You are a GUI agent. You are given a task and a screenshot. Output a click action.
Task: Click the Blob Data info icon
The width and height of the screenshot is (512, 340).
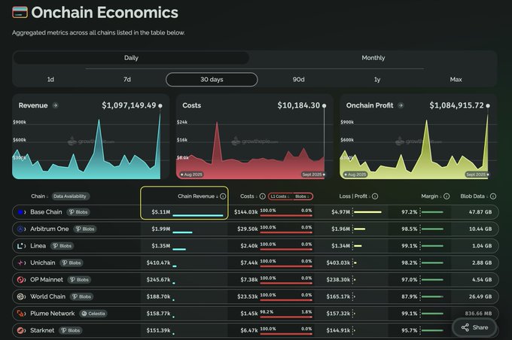[x=493, y=196]
